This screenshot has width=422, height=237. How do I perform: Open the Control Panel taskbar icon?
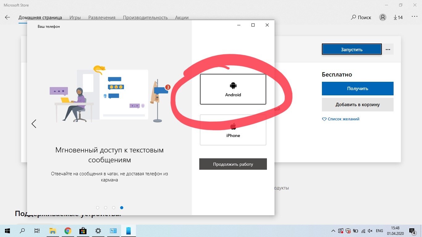pos(113,231)
